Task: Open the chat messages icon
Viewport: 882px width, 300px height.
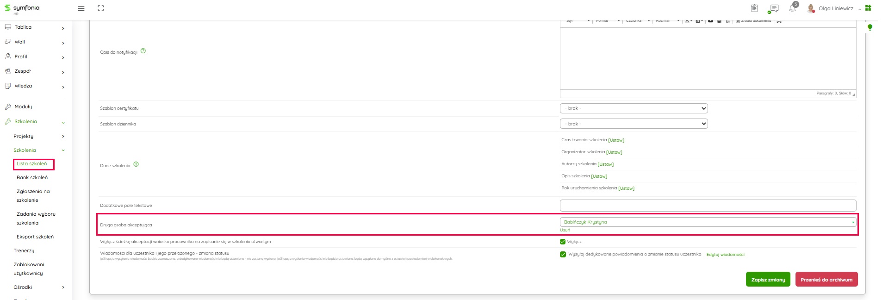Action: click(x=773, y=8)
